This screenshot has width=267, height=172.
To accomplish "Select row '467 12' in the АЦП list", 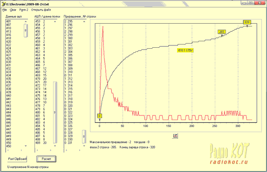I will (41, 69).
